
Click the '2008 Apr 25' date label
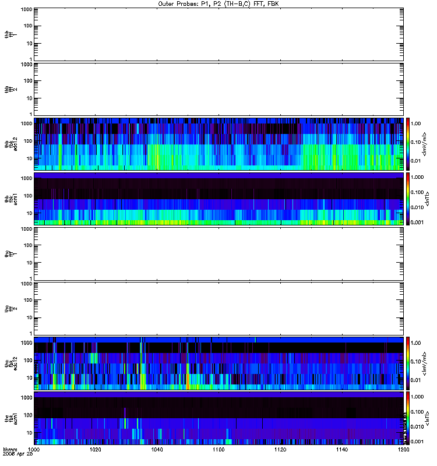point(17,454)
